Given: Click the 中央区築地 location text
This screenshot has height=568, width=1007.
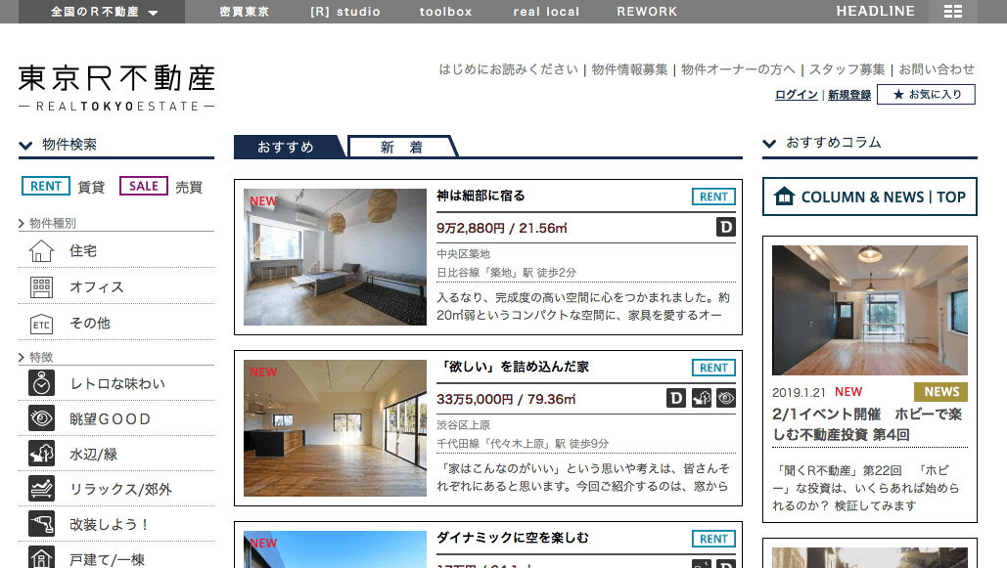Looking at the screenshot, I should (463, 254).
